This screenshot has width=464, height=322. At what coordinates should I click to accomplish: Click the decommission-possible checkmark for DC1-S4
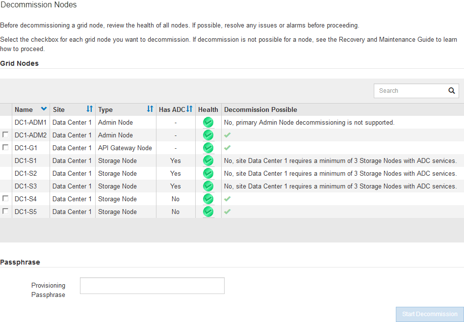tap(228, 199)
